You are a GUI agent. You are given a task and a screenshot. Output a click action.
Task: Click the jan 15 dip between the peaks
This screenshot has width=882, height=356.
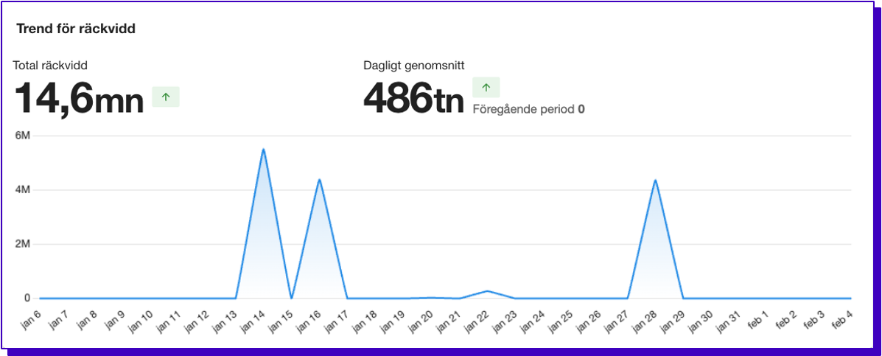click(x=291, y=298)
